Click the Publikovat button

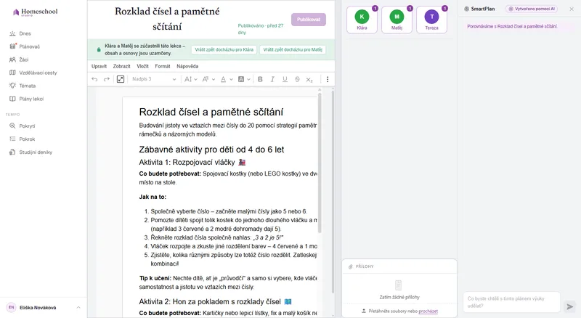308,20
